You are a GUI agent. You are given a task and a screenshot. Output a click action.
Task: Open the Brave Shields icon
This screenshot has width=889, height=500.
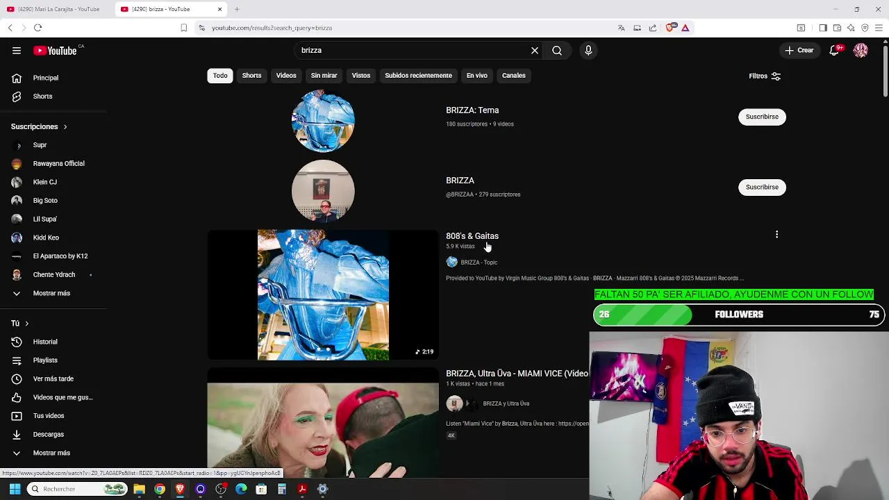click(x=670, y=28)
